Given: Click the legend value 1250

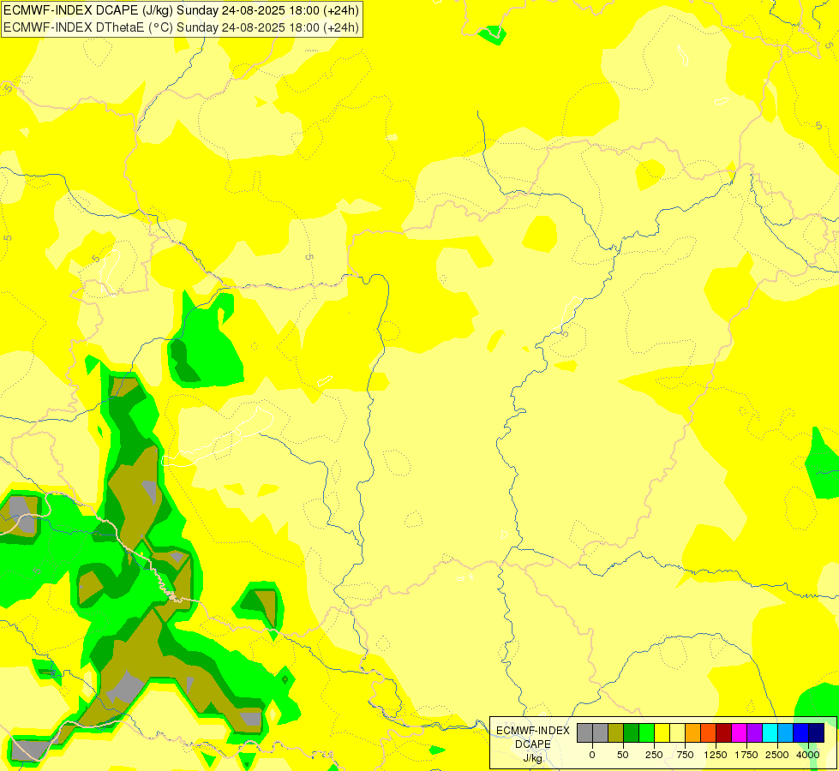Looking at the screenshot, I should (716, 755).
